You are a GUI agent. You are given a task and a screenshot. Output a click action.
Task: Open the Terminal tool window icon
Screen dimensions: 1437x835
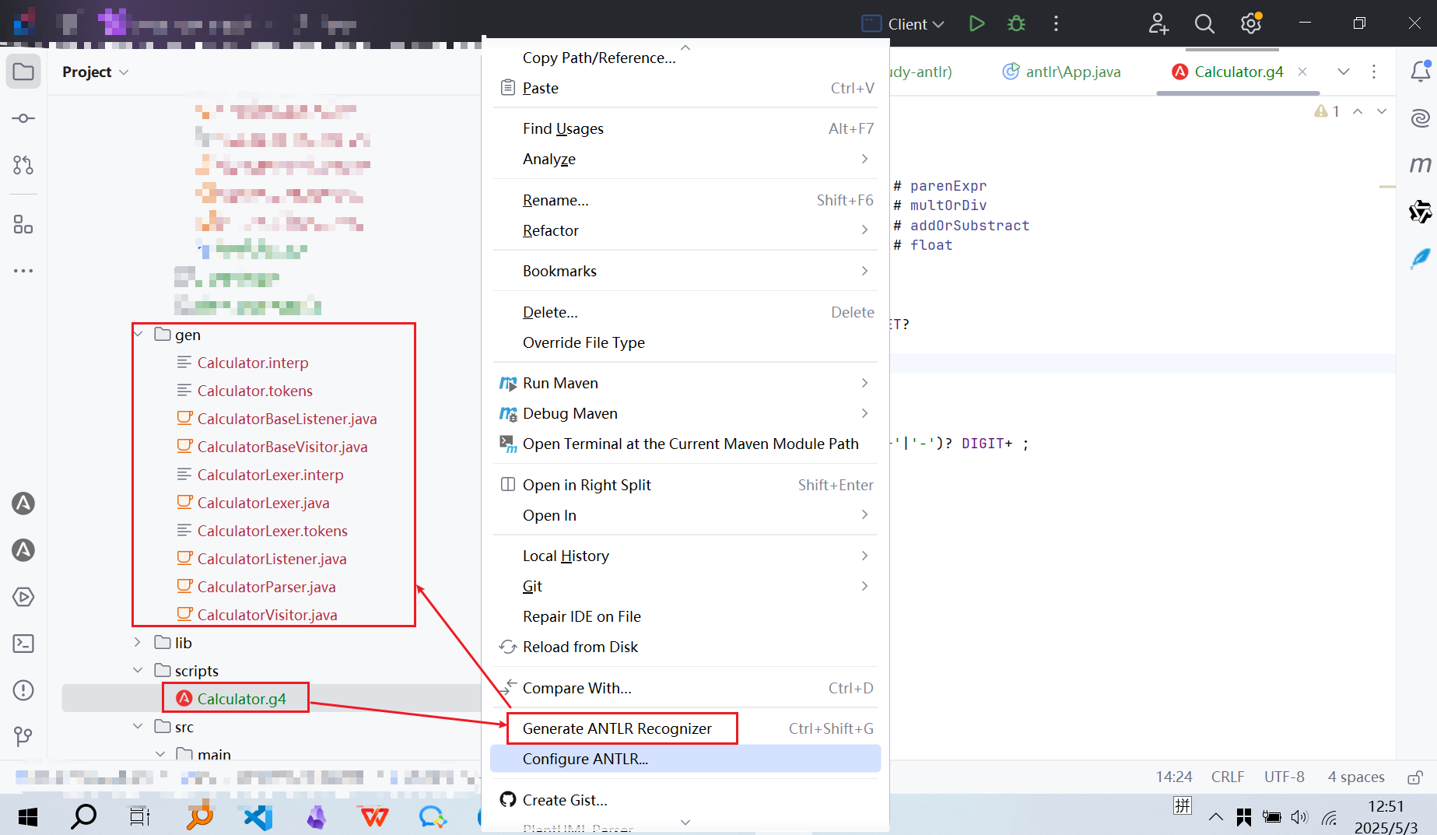click(23, 644)
